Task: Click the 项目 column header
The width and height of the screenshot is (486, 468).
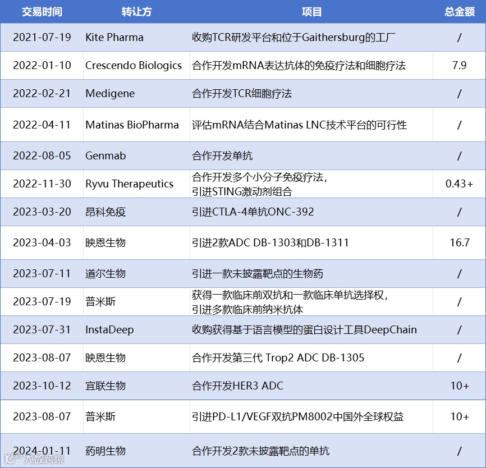Action: click(311, 12)
